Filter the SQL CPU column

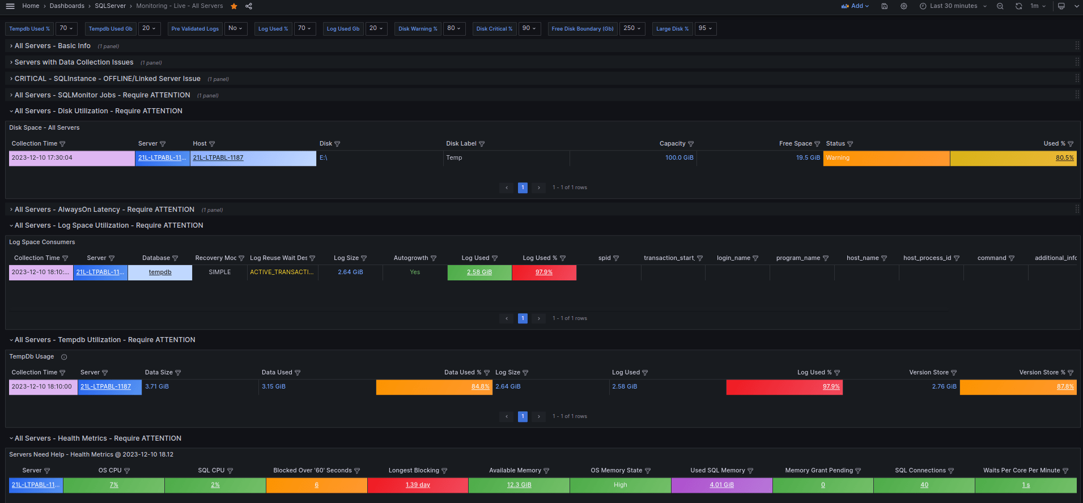tap(230, 471)
